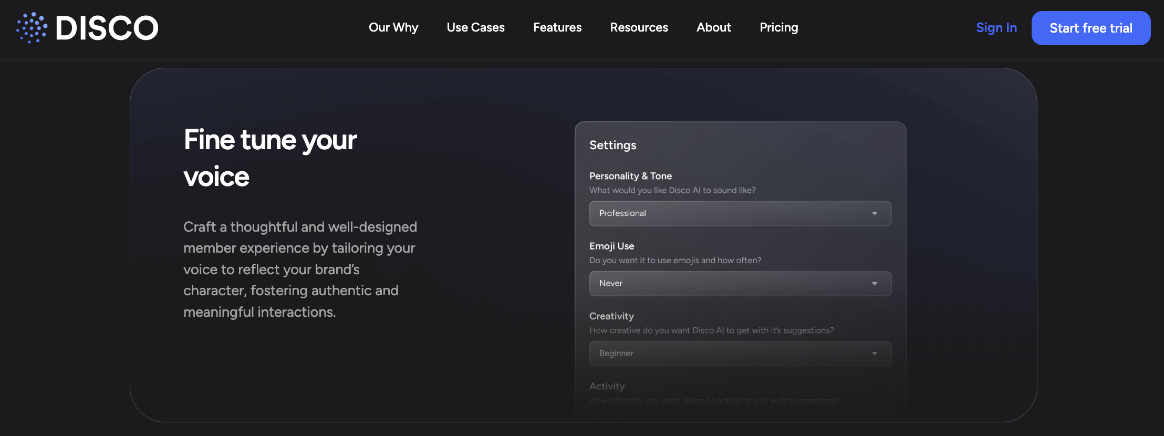Viewport: 1164px width, 436px height.
Task: Click the Creativity label
Action: tap(611, 316)
